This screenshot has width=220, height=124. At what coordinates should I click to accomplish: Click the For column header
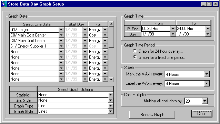(x=98, y=24)
